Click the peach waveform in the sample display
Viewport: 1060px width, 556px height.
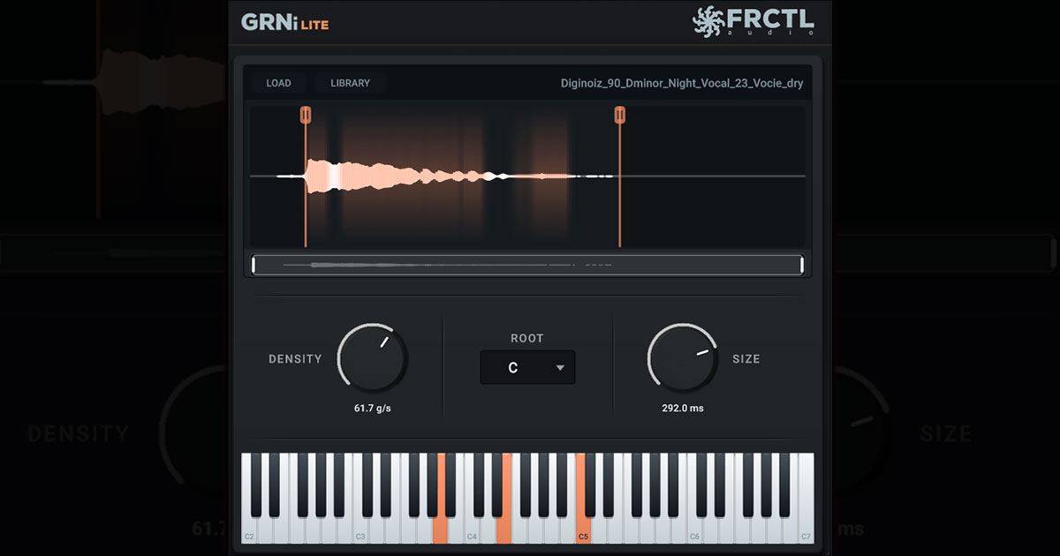(x=397, y=177)
